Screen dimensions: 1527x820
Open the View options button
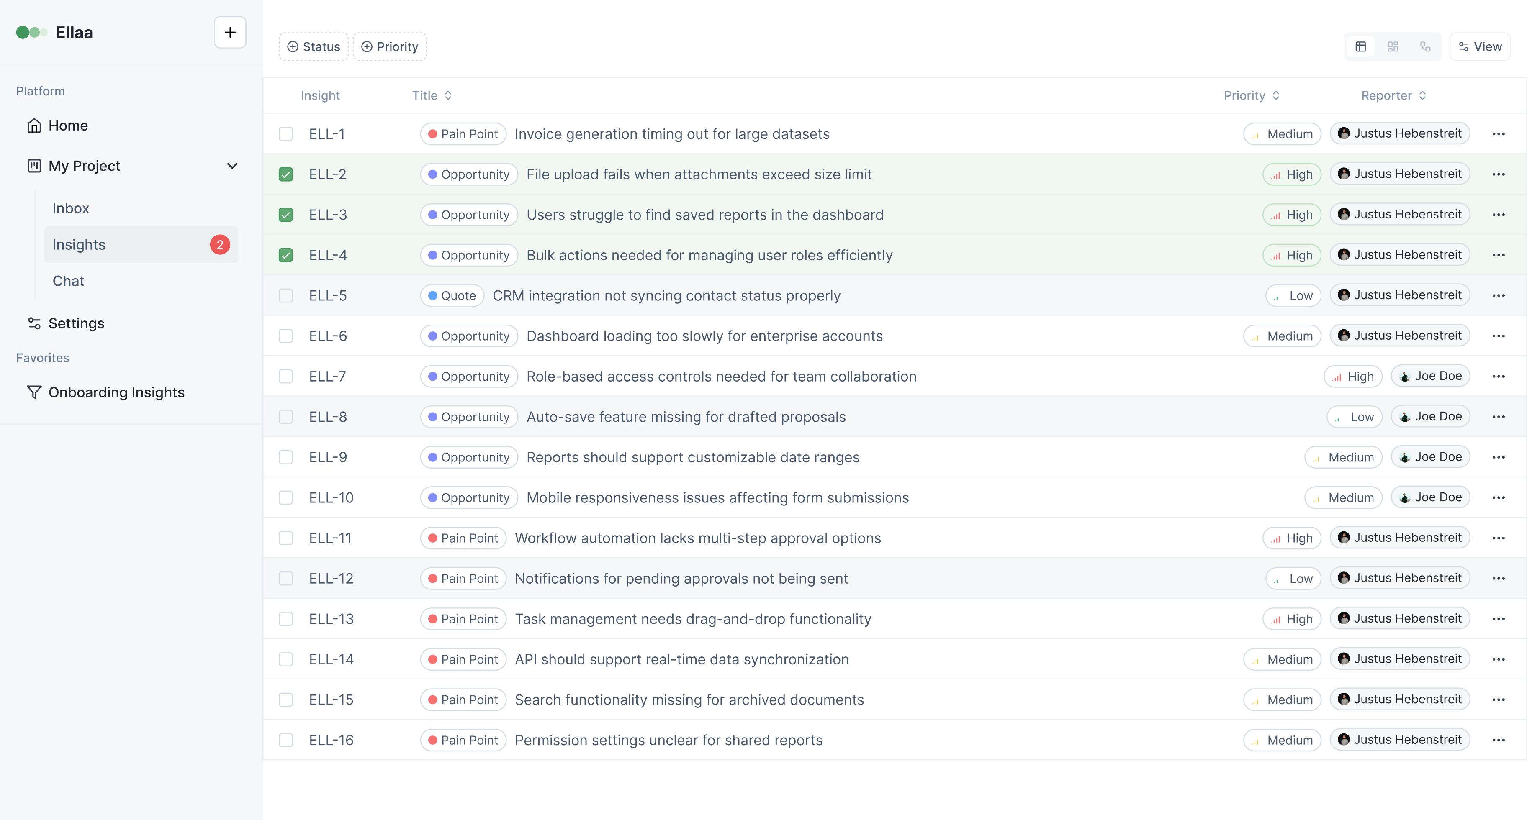1480,47
